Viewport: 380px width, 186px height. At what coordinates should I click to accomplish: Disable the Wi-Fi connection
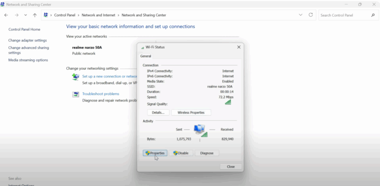181,153
